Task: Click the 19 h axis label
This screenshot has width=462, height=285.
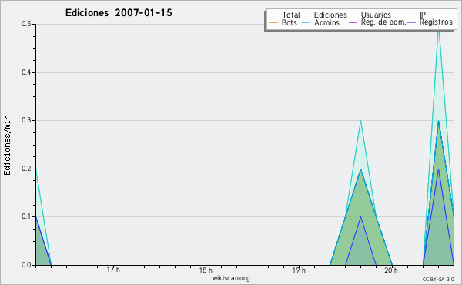Action: [x=299, y=270]
